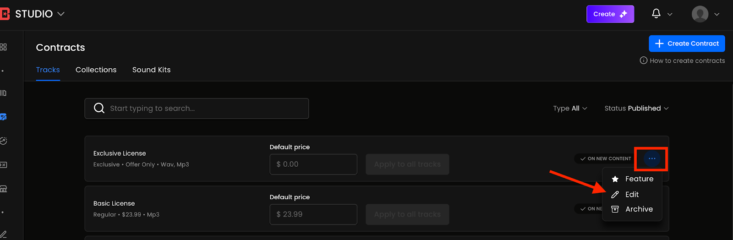Viewport: 733px width, 240px height.
Task: Open the Sound Kits tab
Action: [x=151, y=70]
